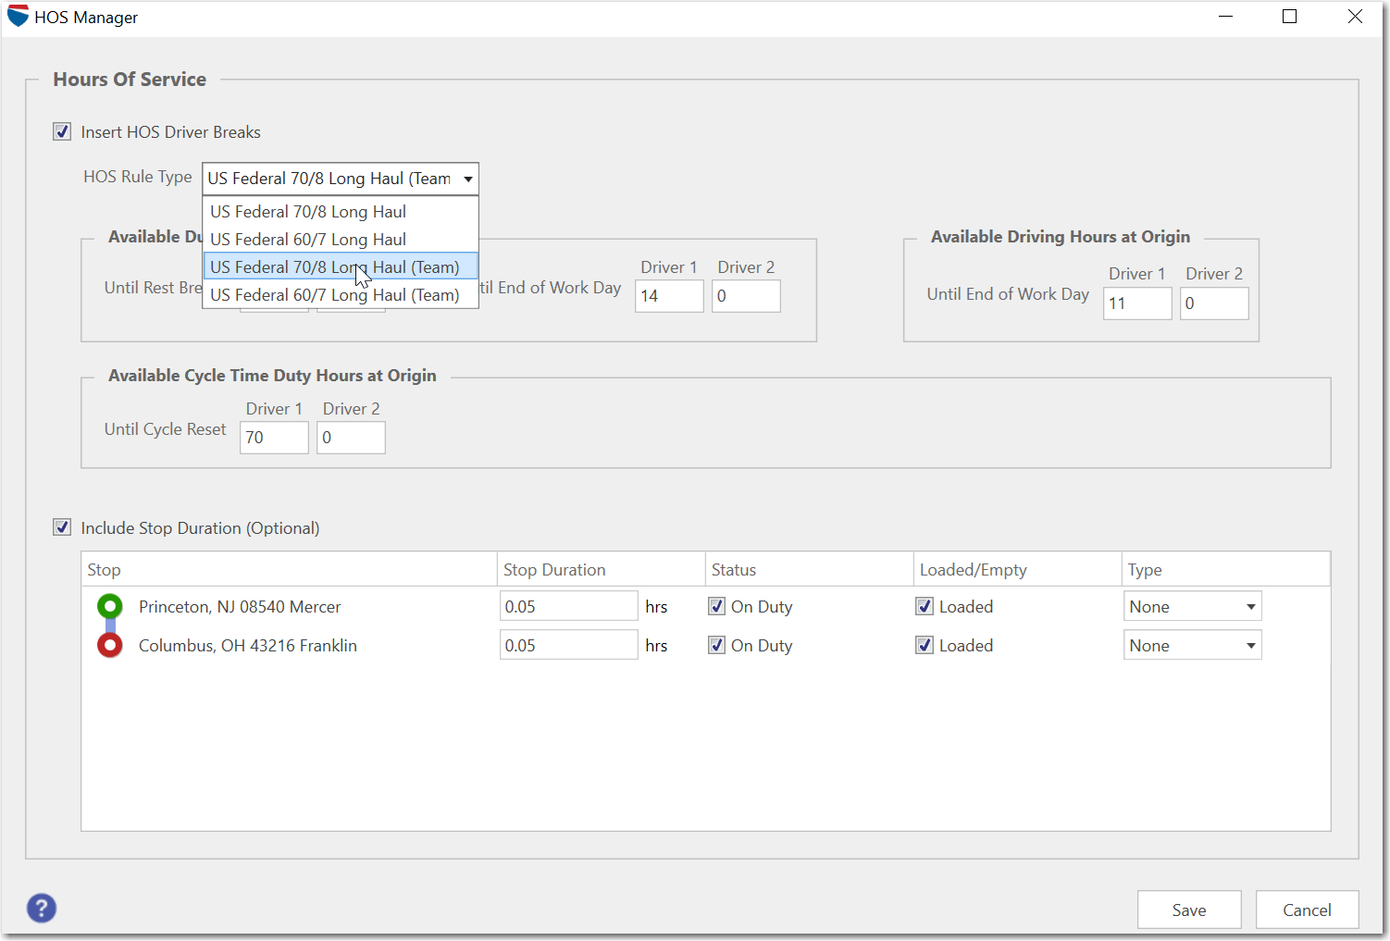Open Type dropdown for Princeton stop

pos(1250,607)
